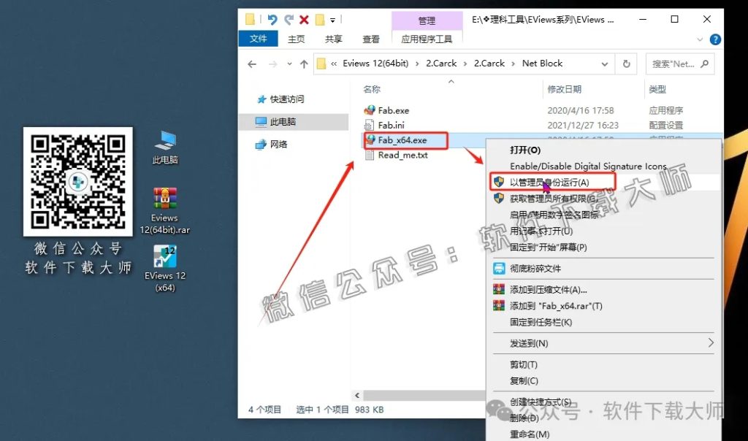Click the Back navigation arrow button

tap(252, 64)
